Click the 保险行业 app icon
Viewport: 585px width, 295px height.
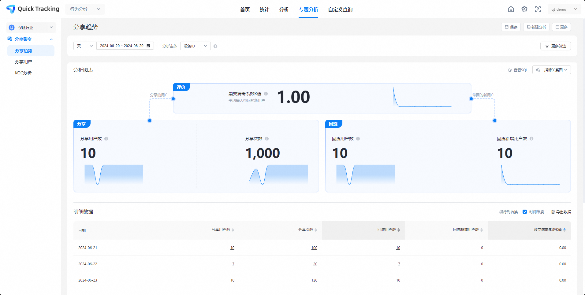(12, 28)
